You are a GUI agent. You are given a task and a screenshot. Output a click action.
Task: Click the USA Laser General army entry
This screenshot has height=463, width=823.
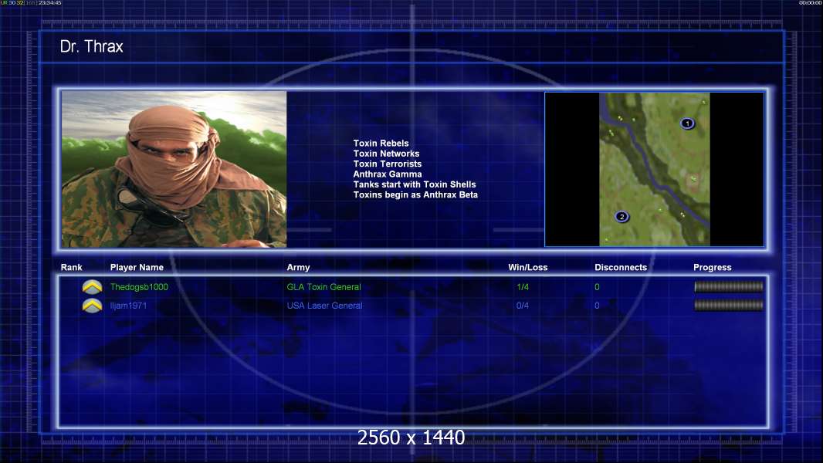coord(324,306)
